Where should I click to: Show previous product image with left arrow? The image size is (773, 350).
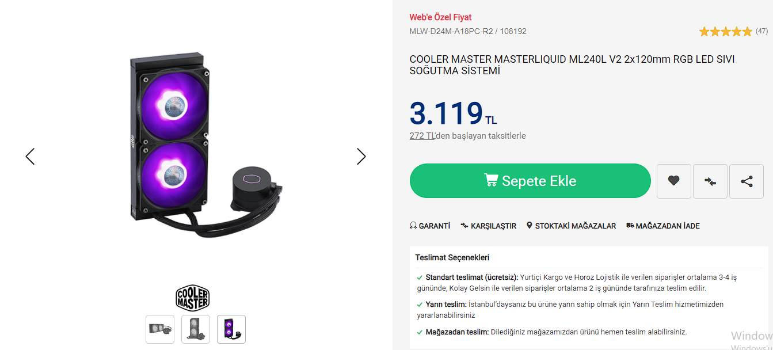click(30, 157)
